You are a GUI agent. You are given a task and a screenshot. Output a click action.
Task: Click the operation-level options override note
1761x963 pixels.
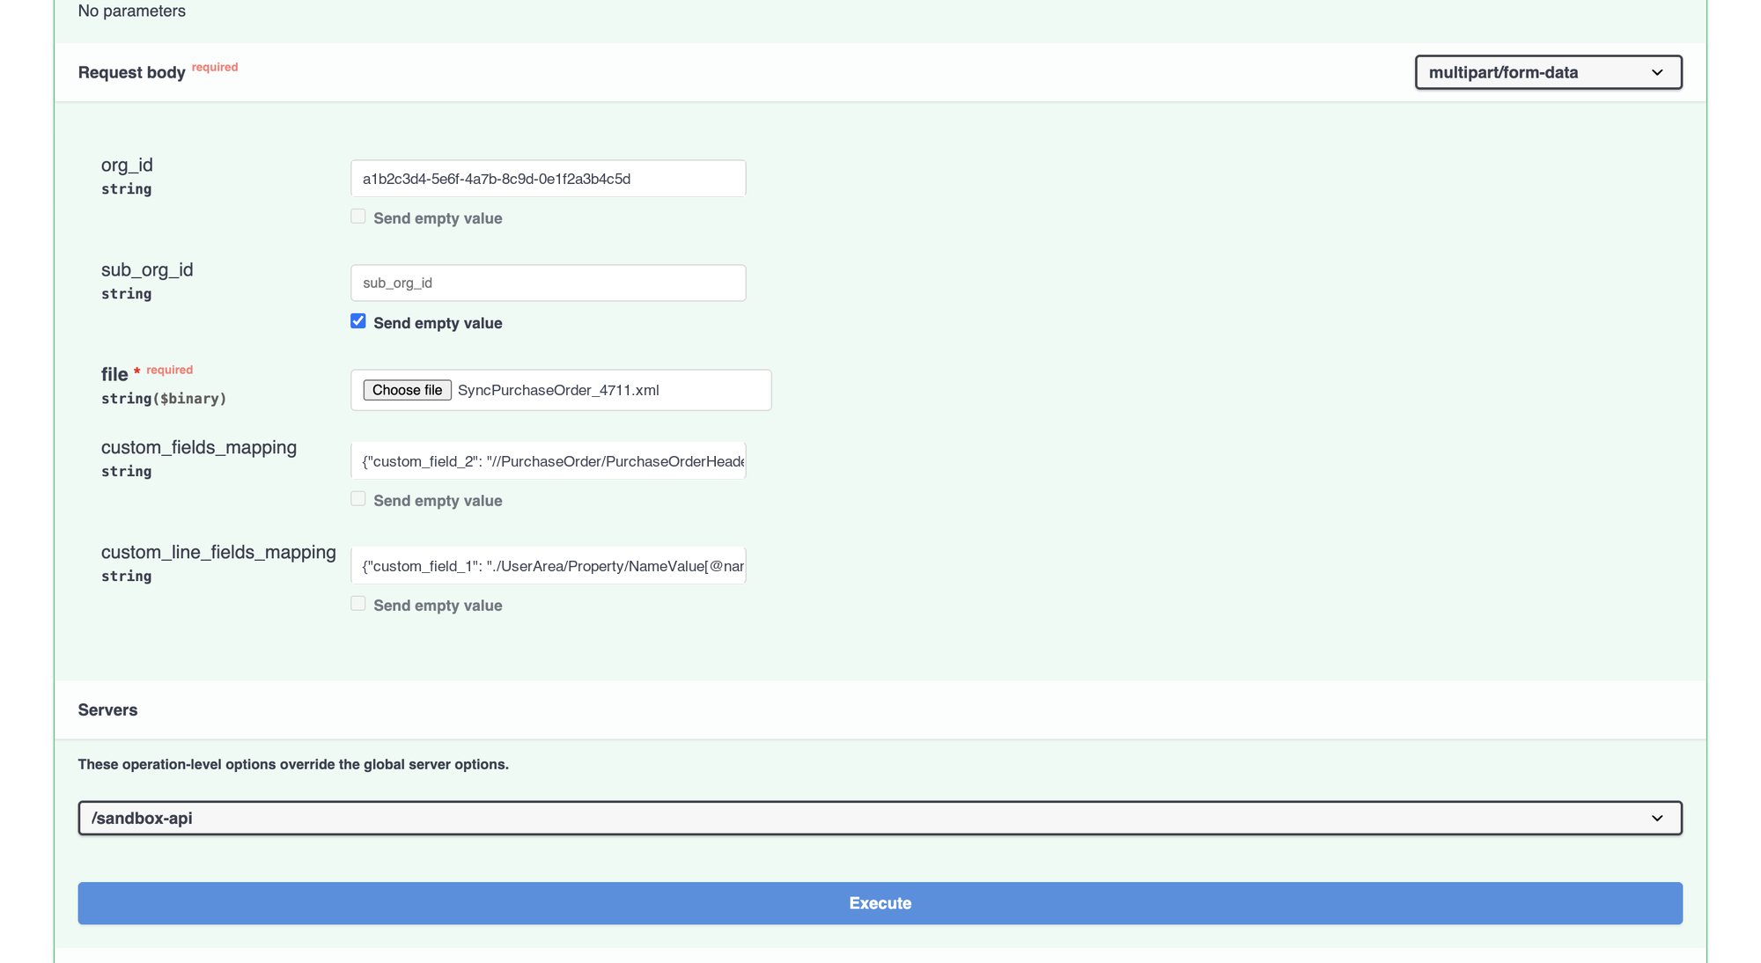293,765
